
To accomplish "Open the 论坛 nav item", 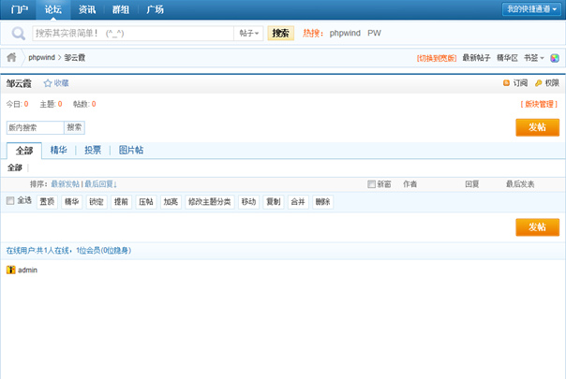I will click(53, 9).
